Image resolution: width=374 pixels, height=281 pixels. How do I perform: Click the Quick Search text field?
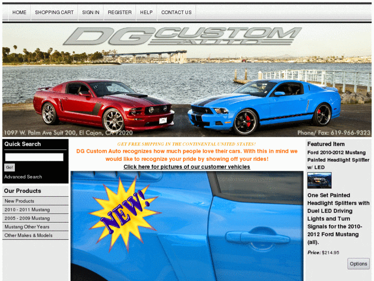(34, 157)
